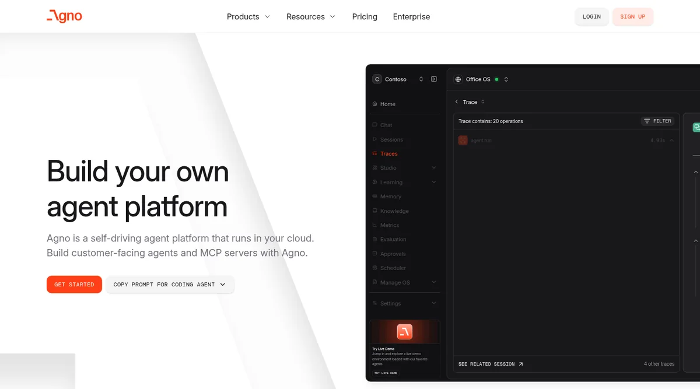
Task: Open the Enterprise page
Action: pos(411,16)
